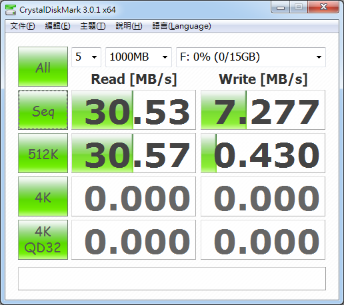Start the Seq sequential test
This screenshot has width=344, height=305.
click(x=43, y=110)
